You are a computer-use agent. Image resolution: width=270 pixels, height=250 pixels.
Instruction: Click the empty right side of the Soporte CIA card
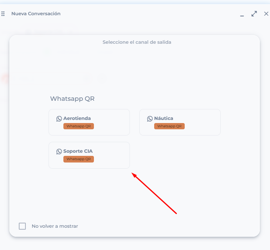[112, 155]
